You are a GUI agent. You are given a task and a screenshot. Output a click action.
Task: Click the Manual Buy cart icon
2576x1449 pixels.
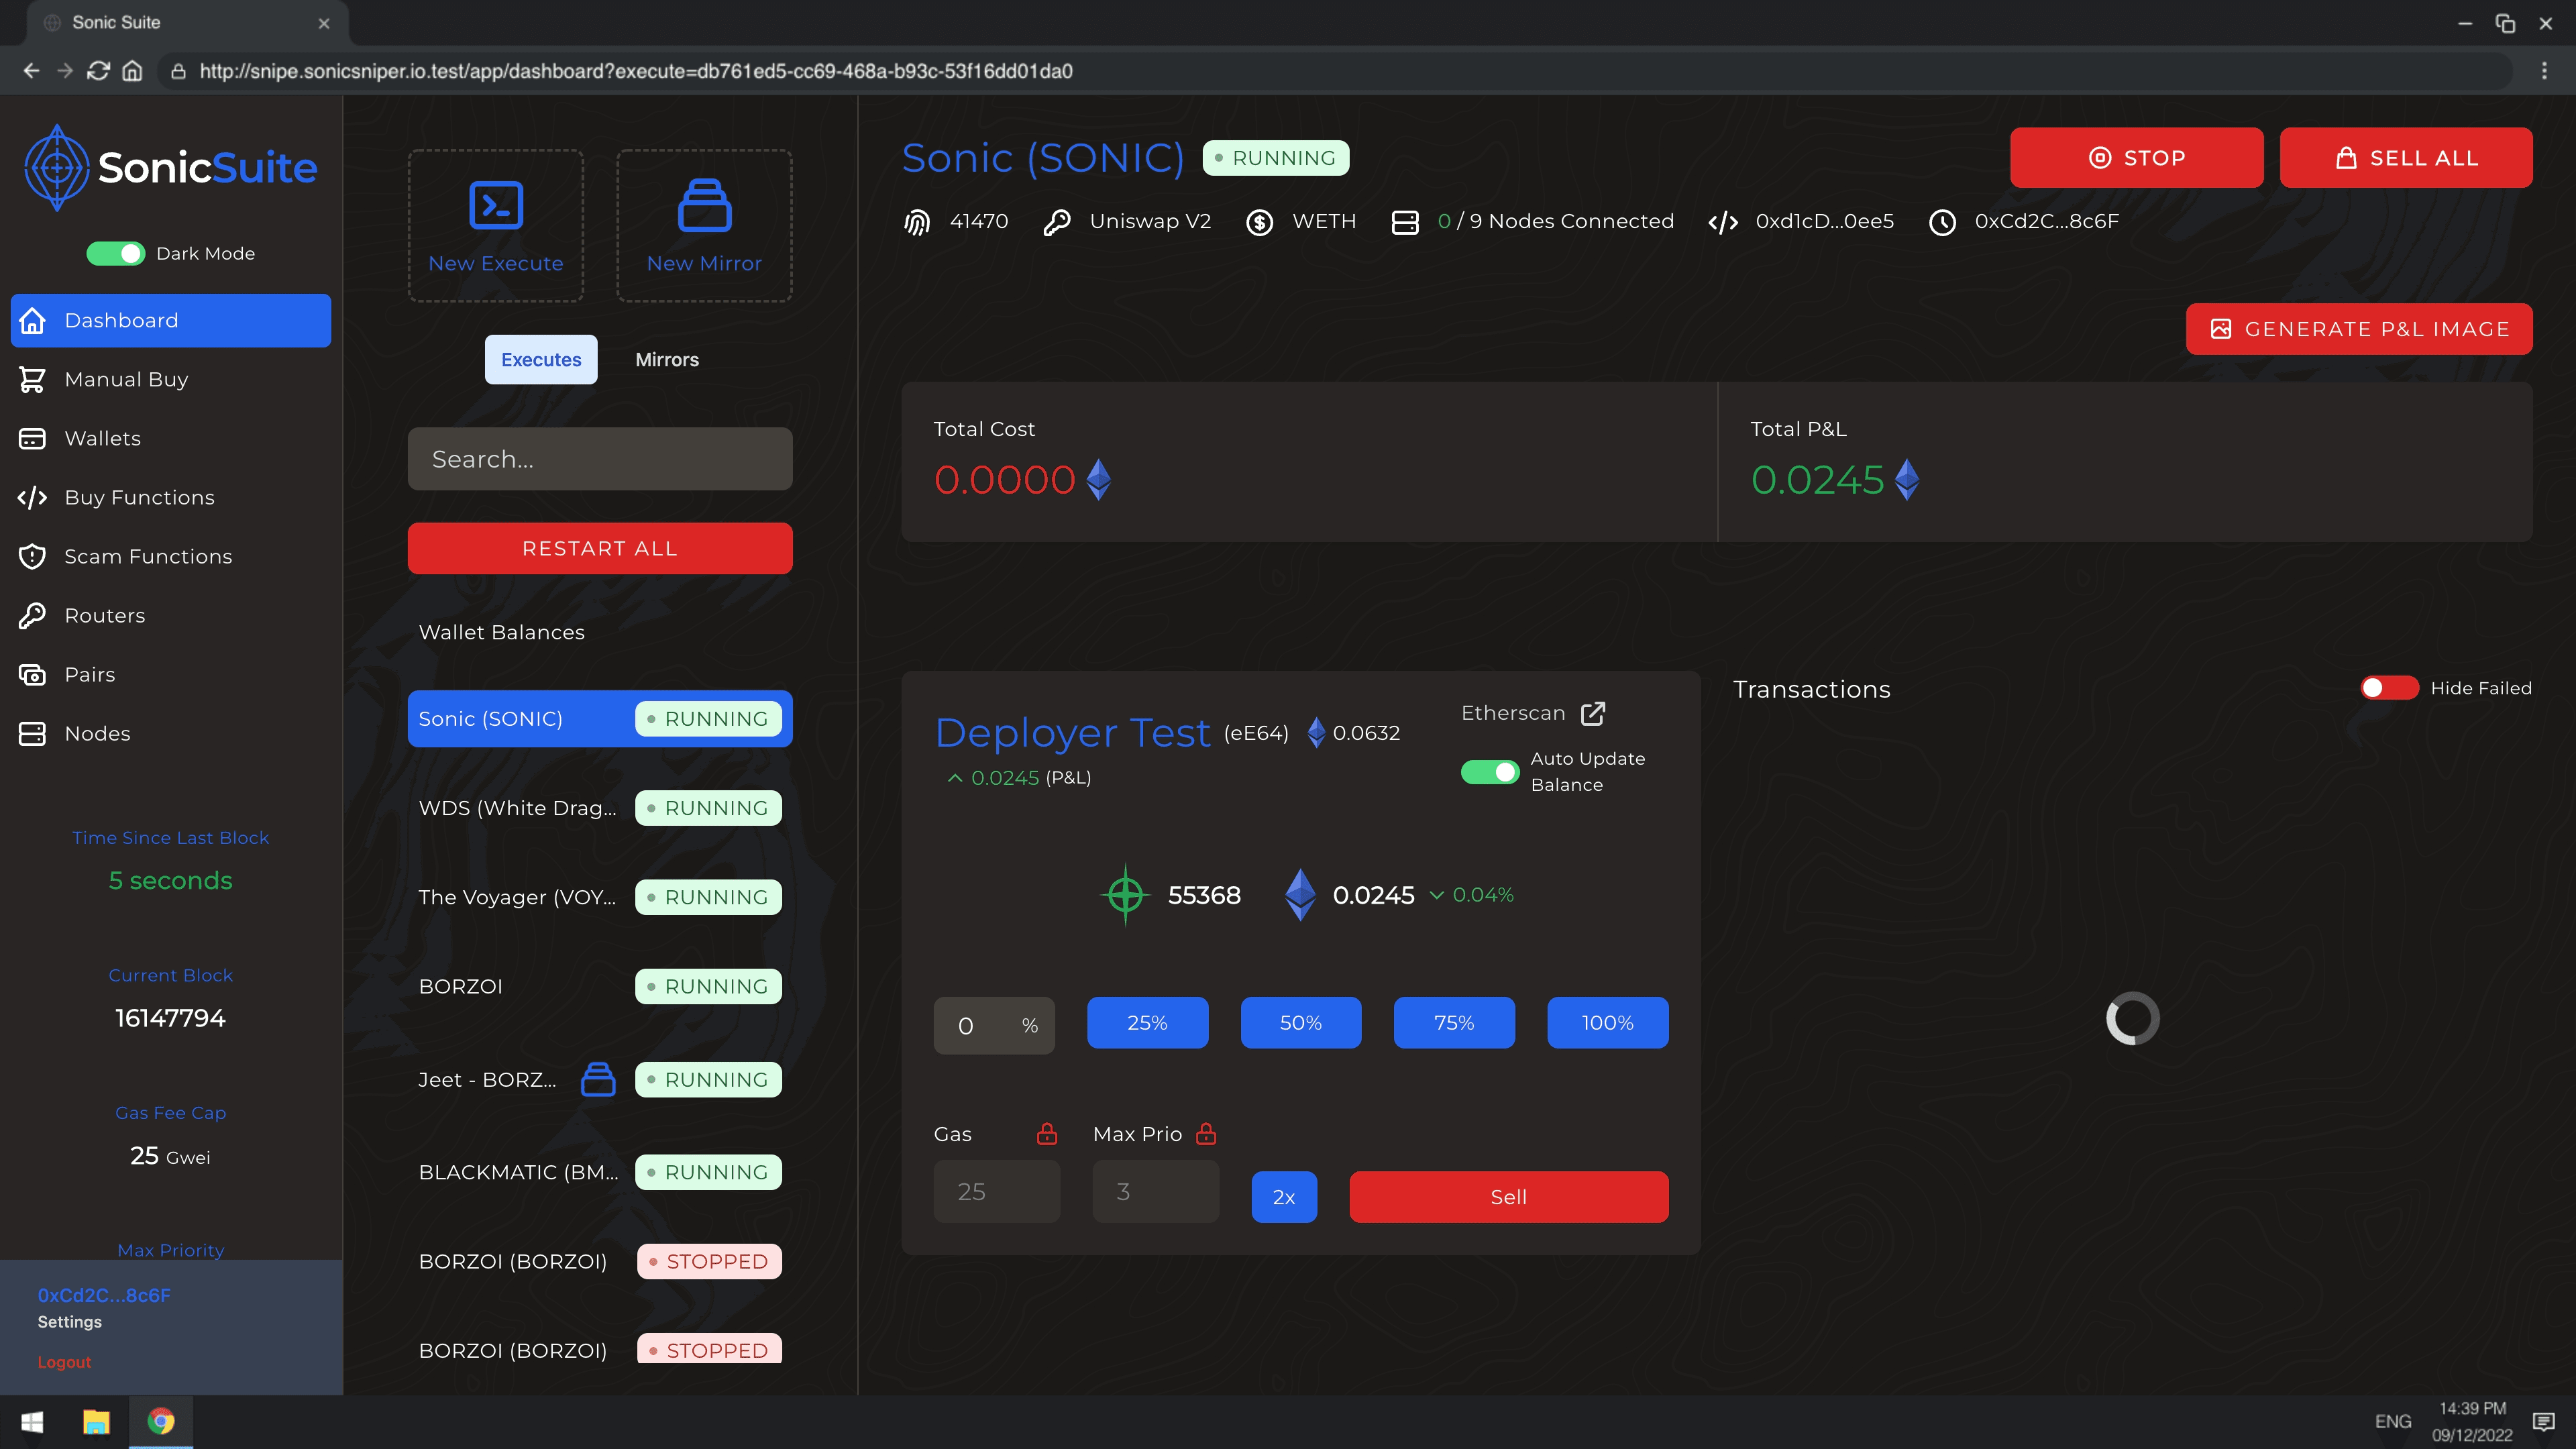point(33,379)
